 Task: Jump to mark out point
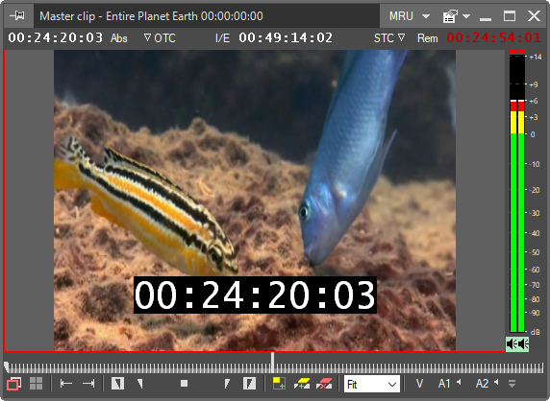point(88,384)
